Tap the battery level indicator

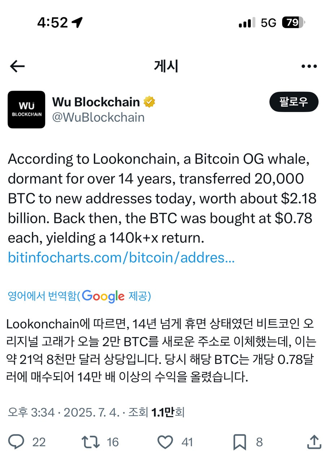click(292, 22)
